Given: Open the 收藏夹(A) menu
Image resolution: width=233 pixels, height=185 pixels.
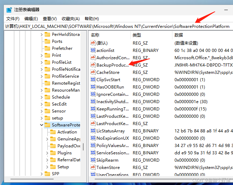Looking at the screenshot, I should [71, 19].
